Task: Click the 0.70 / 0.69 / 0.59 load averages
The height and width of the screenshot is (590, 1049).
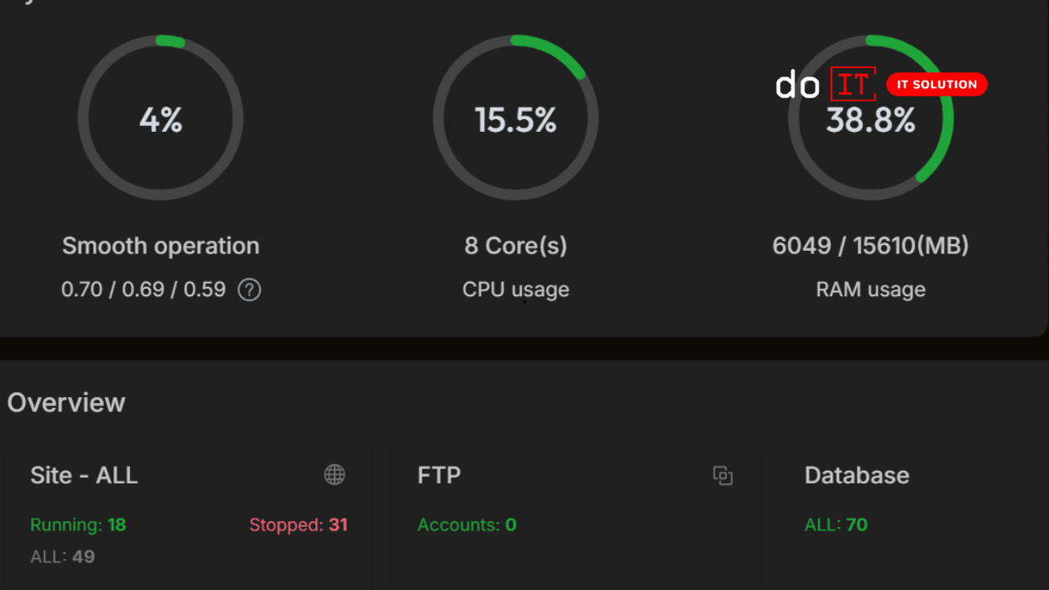Action: pos(143,290)
